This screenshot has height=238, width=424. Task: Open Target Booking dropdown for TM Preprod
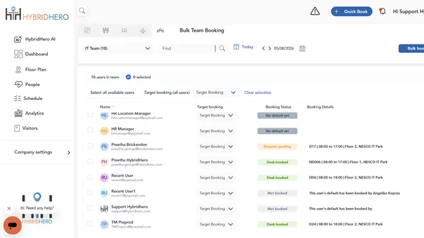pyautogui.click(x=216, y=224)
